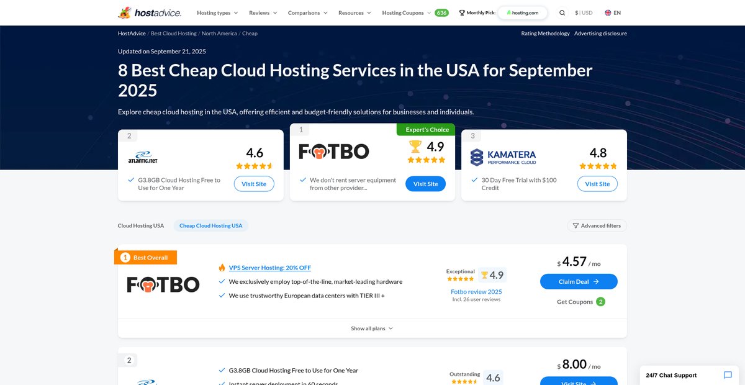Viewport: 745px width, 385px height.
Task: Go to North America breadcrumb
Action: click(x=219, y=34)
